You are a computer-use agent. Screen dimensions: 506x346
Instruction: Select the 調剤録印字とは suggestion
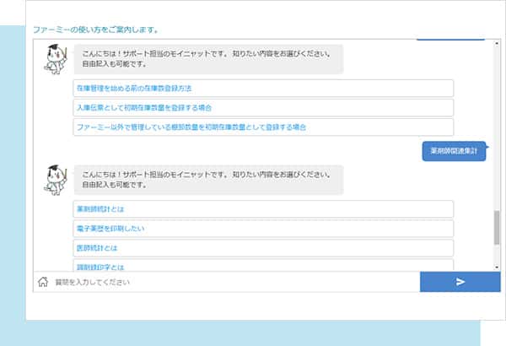point(263,266)
